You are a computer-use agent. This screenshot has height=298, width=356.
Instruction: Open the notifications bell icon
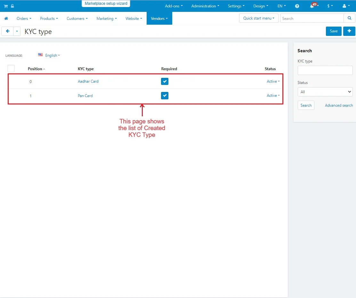pos(312,6)
